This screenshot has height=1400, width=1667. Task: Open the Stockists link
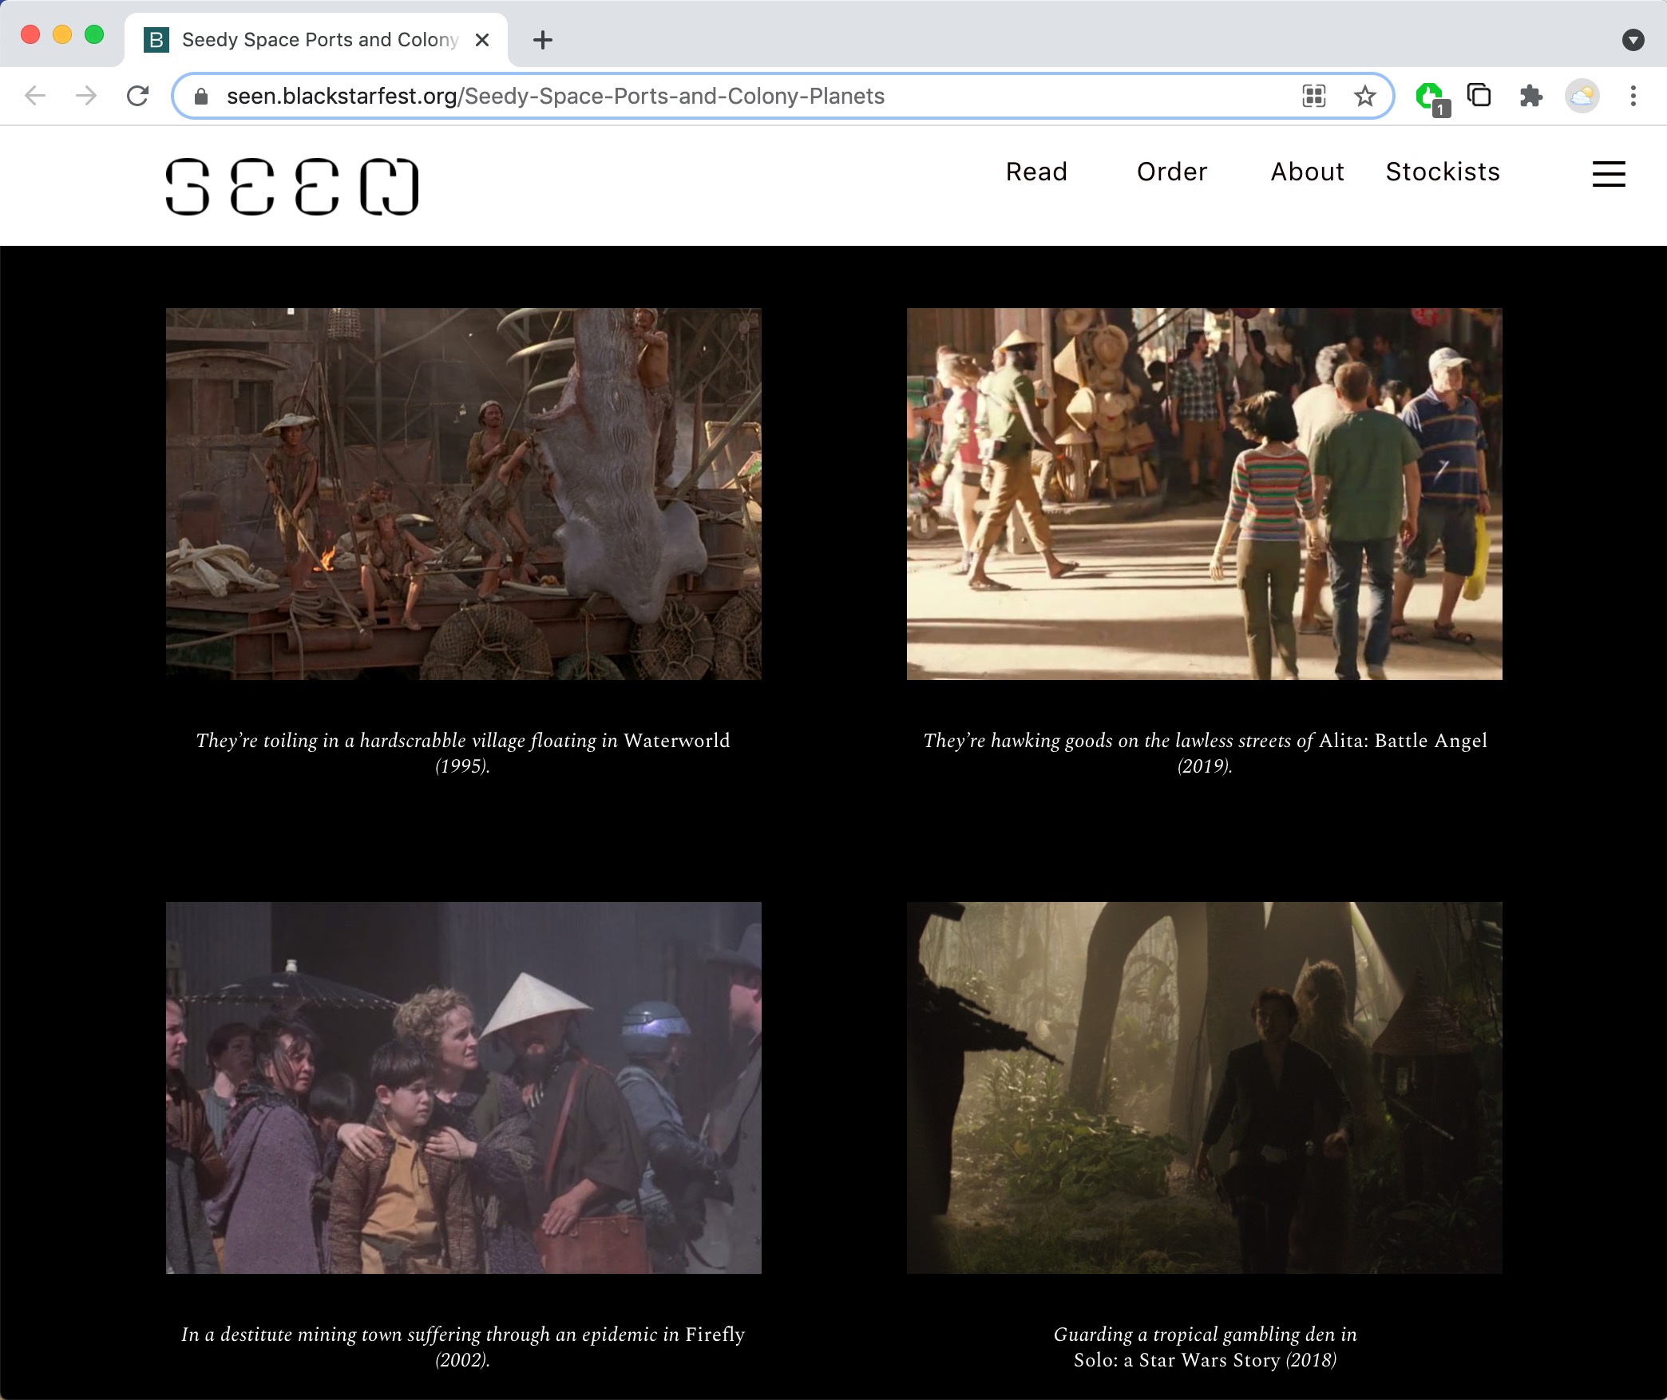click(1442, 172)
